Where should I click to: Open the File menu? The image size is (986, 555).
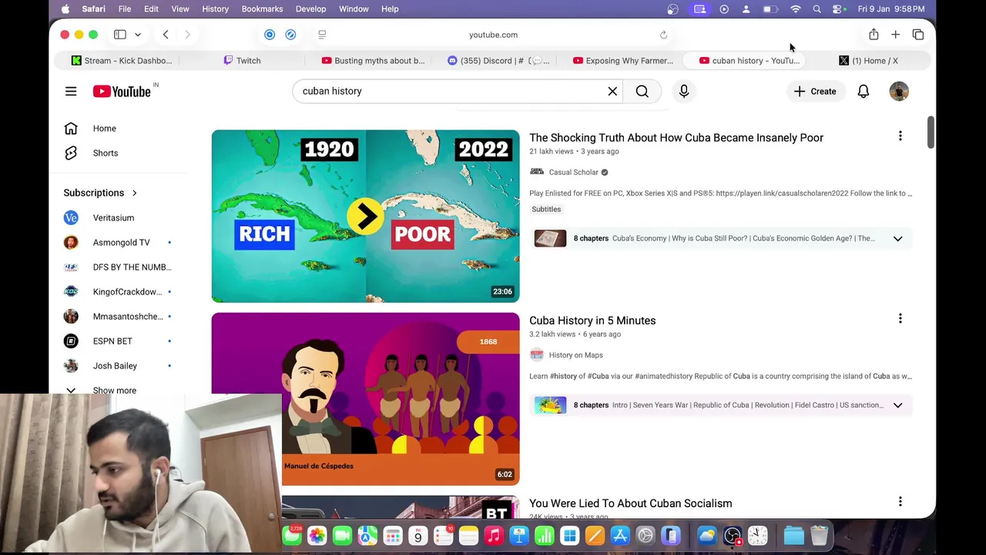(124, 9)
